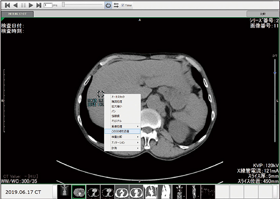Toggle the back-and-forth arrows playback mode
This screenshot has width=280, height=199.
116,5
